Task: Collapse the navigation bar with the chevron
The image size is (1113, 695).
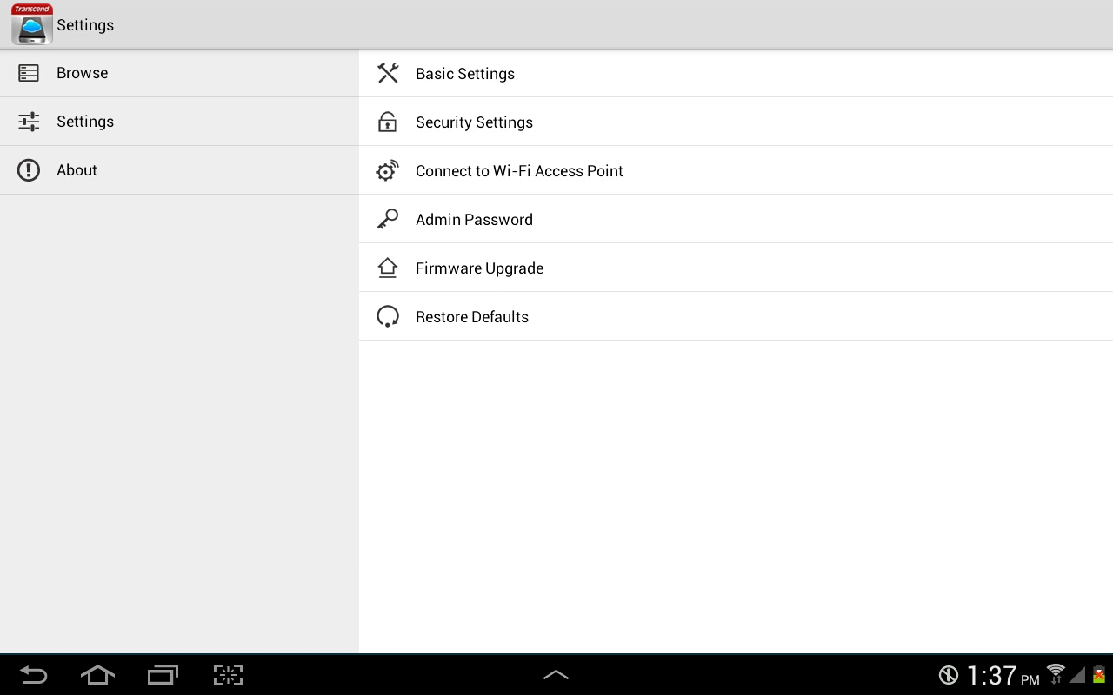Action: [x=556, y=675]
